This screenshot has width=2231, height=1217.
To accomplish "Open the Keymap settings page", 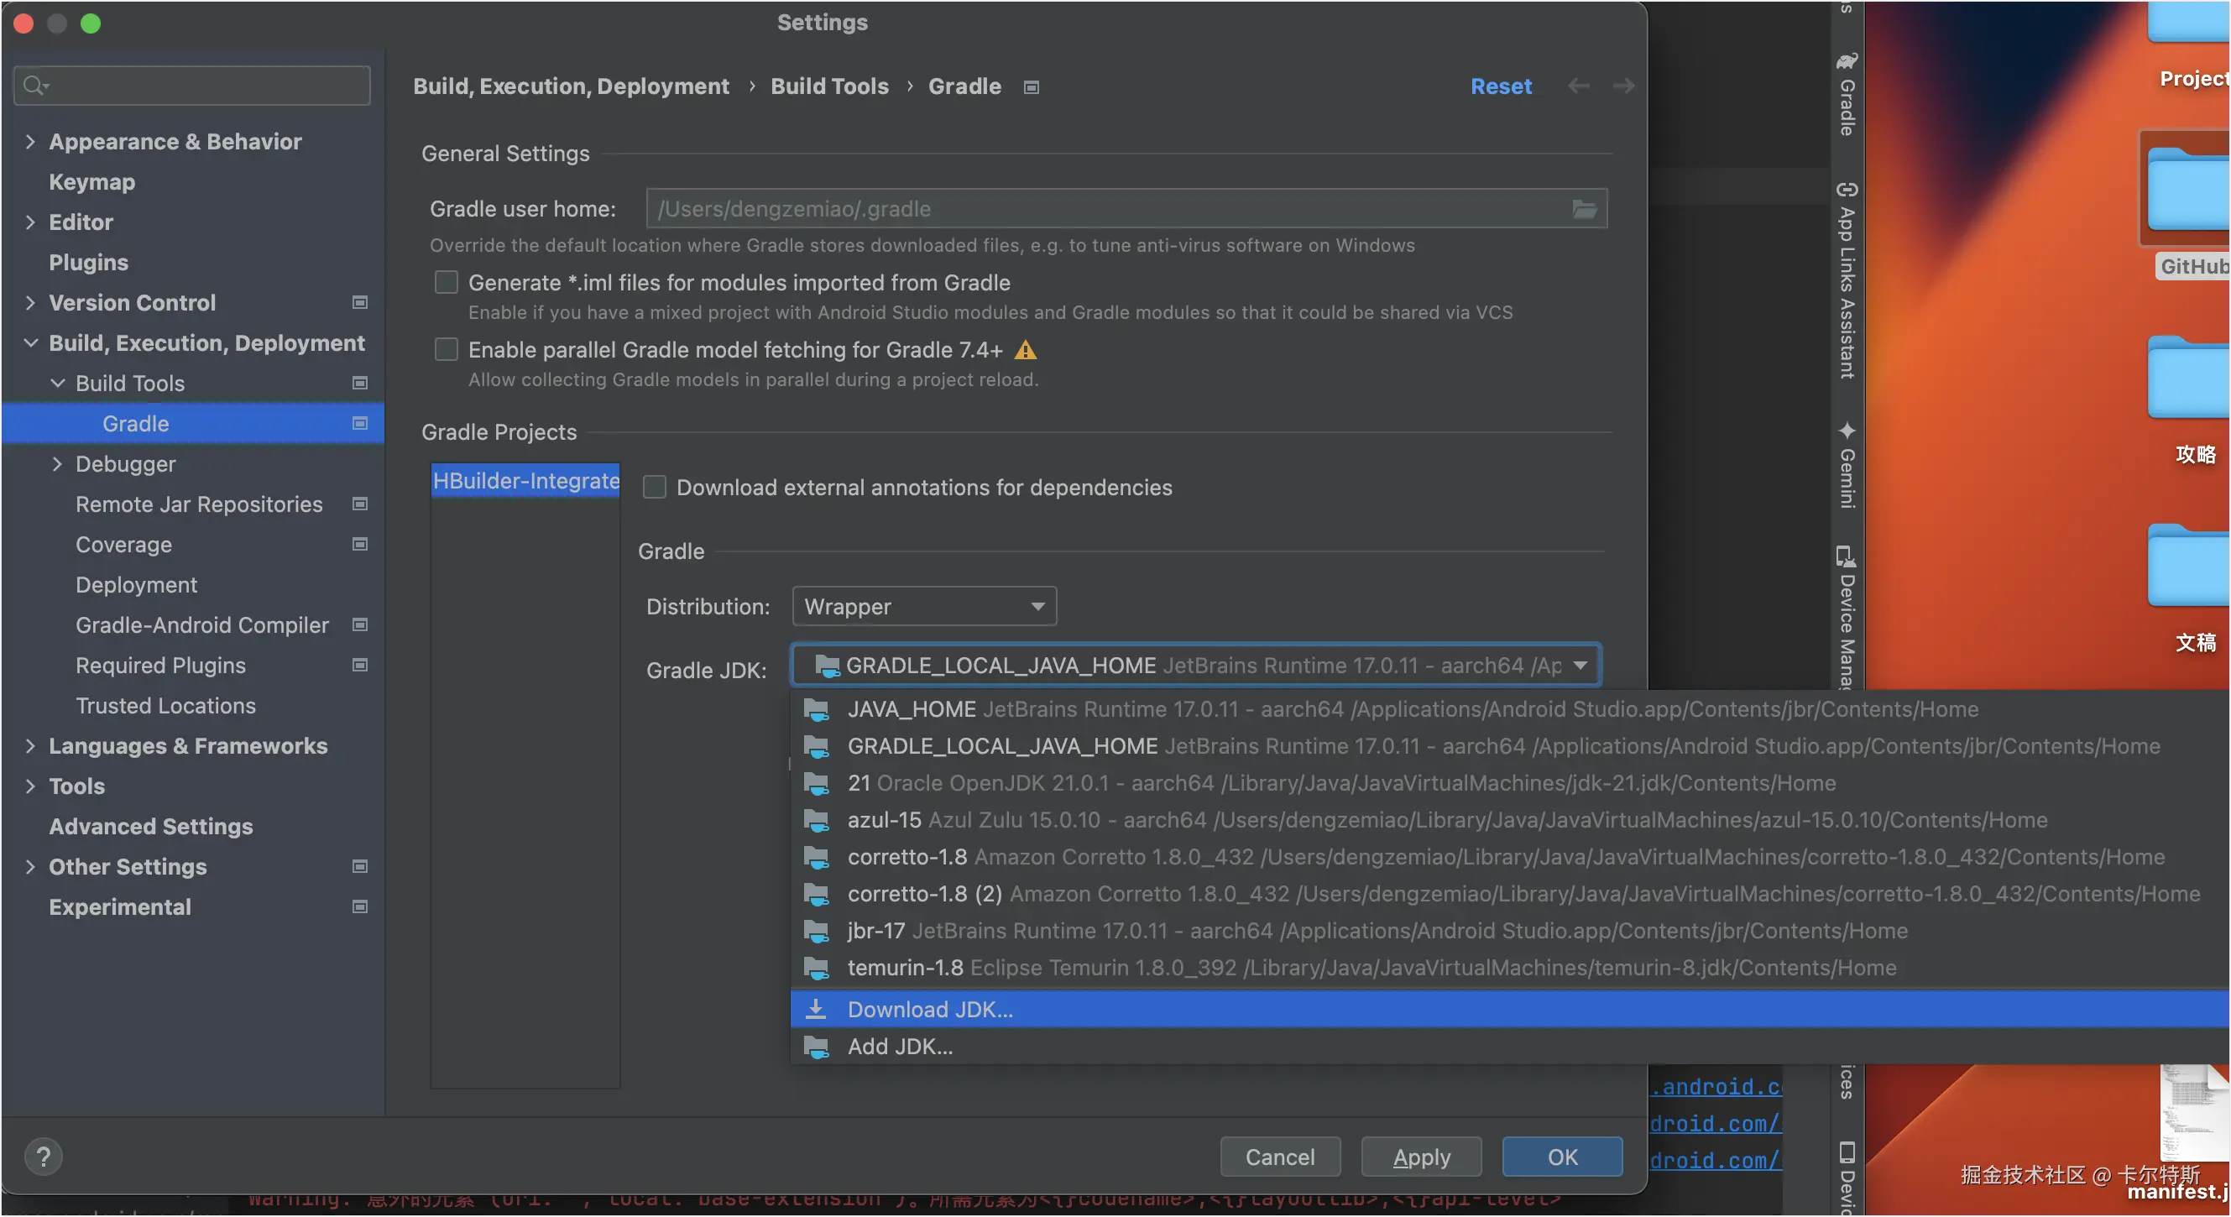I will (91, 182).
